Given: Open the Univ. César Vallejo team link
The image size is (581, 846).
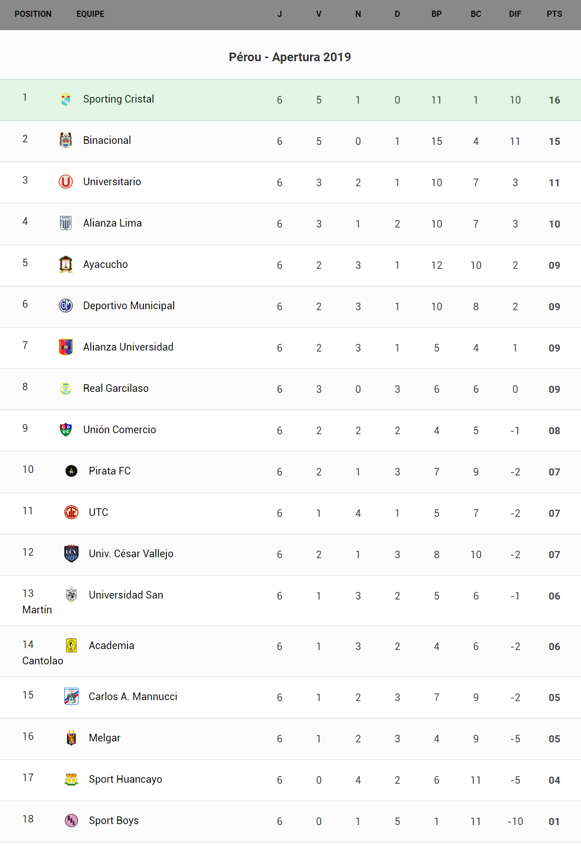Looking at the screenshot, I should click(x=131, y=554).
